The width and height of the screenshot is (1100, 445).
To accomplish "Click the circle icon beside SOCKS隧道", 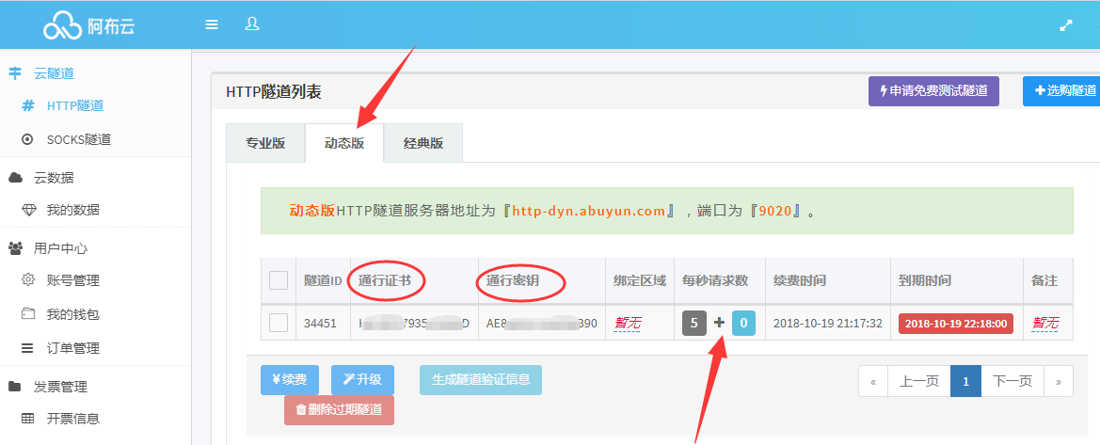I will (x=28, y=139).
